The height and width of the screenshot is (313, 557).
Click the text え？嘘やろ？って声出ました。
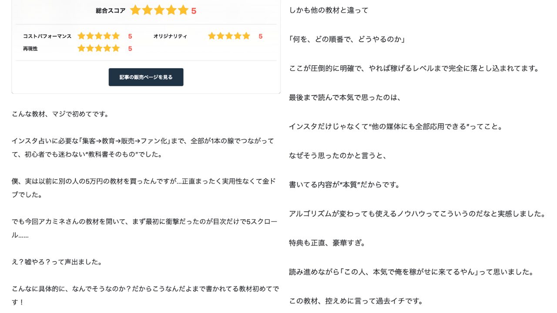pyautogui.click(x=57, y=262)
